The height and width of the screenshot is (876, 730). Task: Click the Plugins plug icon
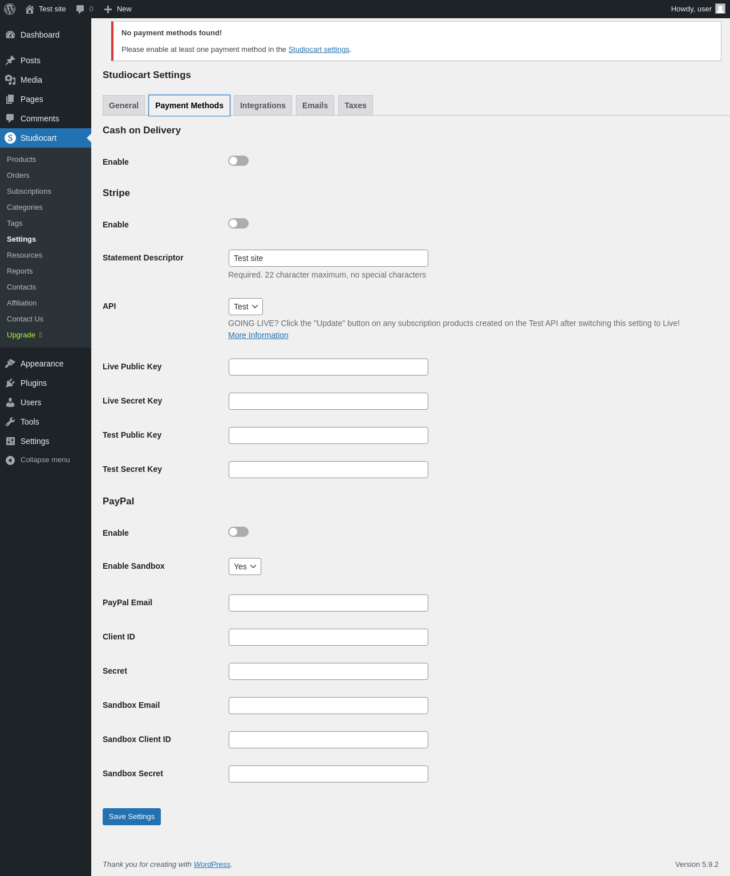pyautogui.click(x=10, y=383)
